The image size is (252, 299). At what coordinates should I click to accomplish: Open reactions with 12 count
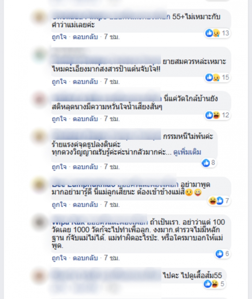pyautogui.click(x=217, y=115)
